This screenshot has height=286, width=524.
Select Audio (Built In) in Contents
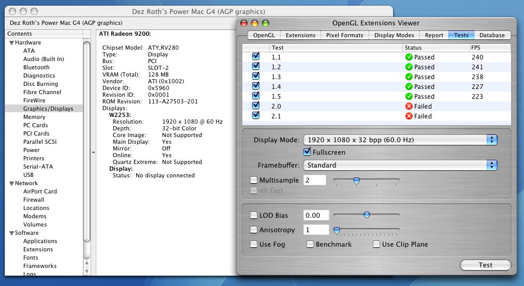click(x=43, y=59)
